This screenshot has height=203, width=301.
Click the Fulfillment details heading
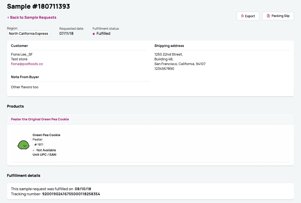click(24, 176)
